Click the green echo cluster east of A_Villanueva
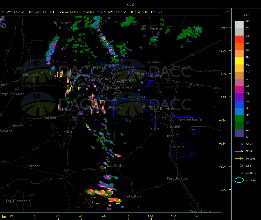Screen dimensions: 261x220 click(190, 32)
